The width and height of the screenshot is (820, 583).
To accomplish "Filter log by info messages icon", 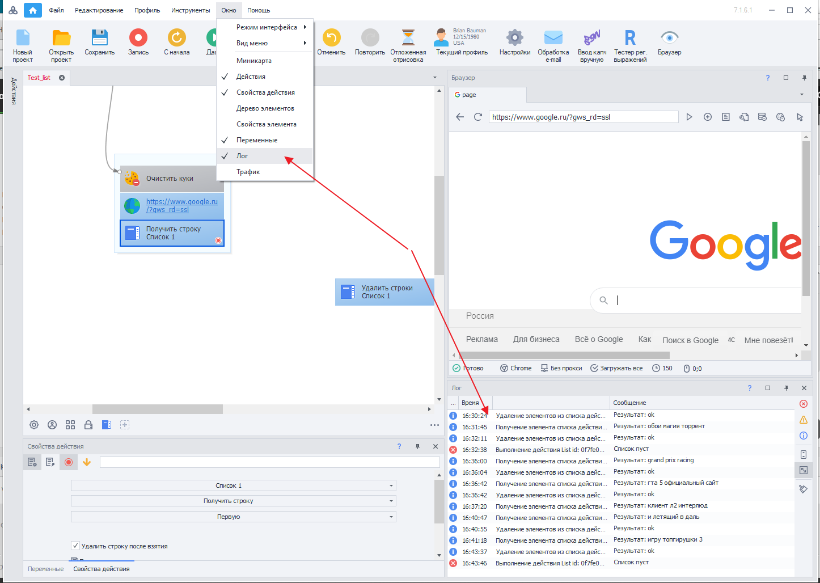I will (804, 436).
